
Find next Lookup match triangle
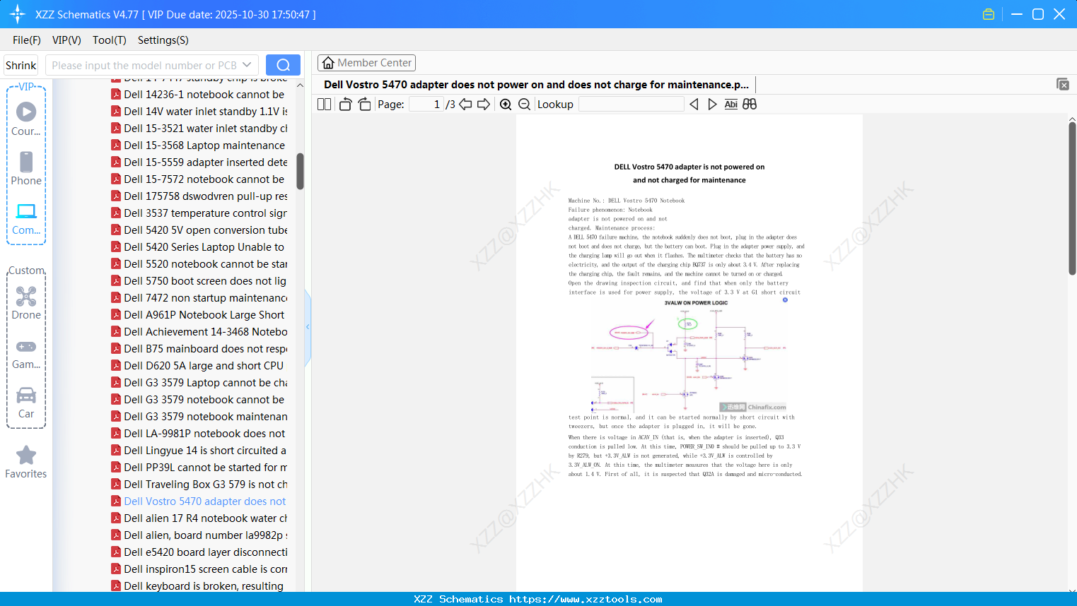point(712,105)
